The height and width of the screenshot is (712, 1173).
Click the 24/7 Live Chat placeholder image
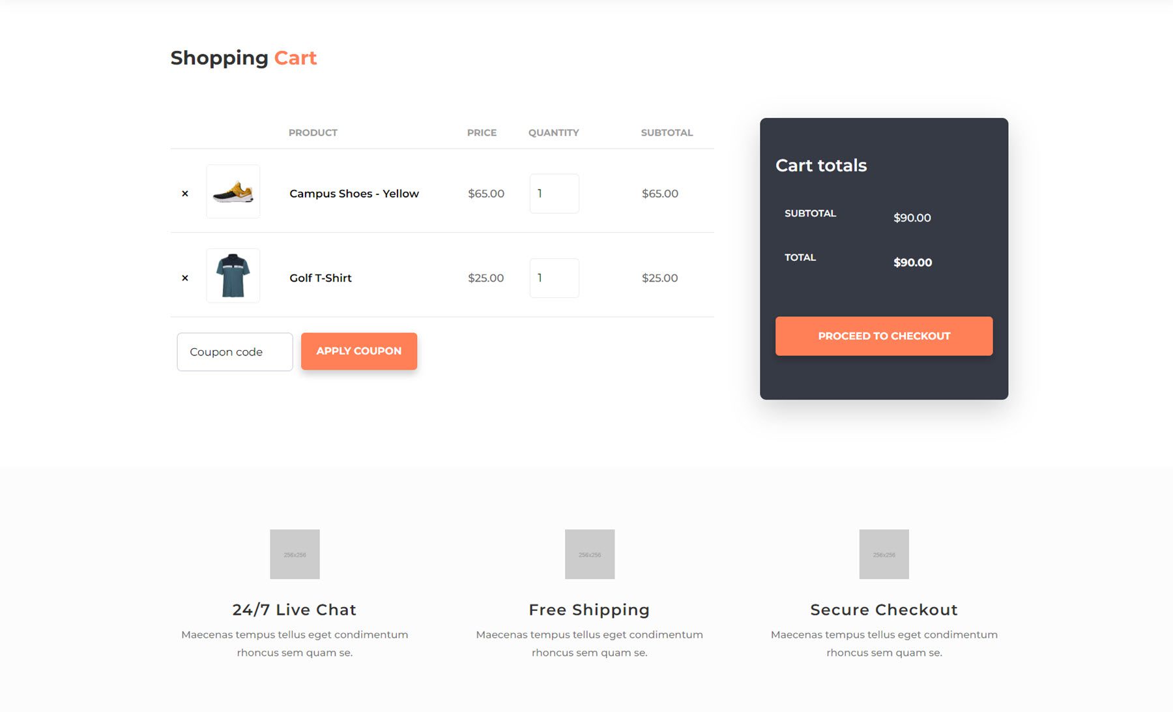[295, 554]
